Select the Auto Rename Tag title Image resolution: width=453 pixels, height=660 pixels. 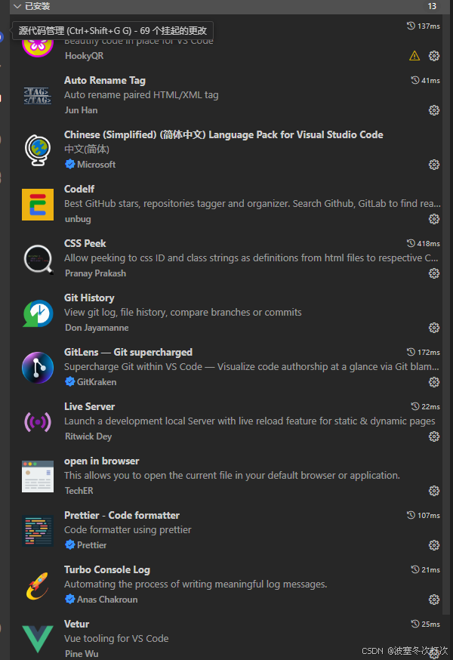pos(105,80)
